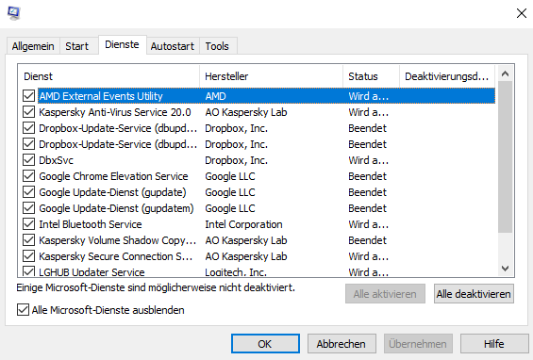
Task: Select Google Update-Dienst (gupdatem) name
Action: click(x=116, y=208)
